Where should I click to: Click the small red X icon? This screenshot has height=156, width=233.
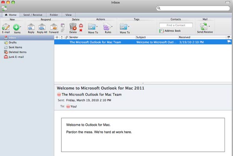coord(81,30)
